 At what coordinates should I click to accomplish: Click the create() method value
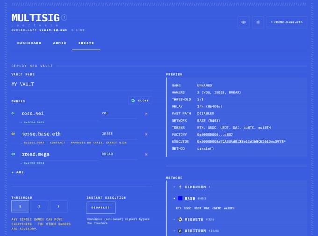205,149
